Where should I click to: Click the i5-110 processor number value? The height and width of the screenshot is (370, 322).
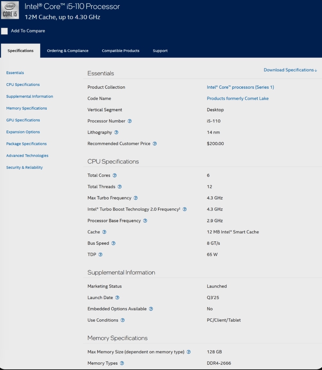[214, 121]
